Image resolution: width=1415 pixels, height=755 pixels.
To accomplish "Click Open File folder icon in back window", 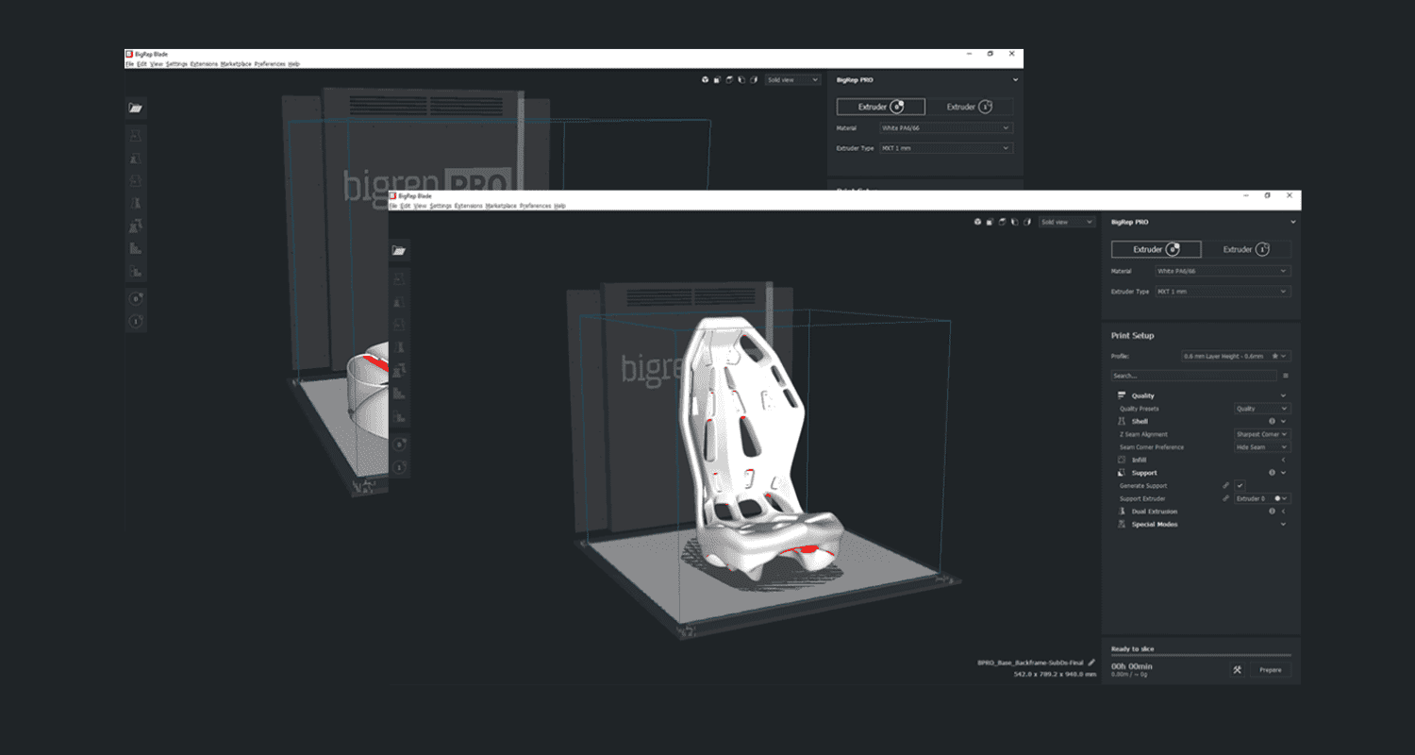I will tap(136, 109).
